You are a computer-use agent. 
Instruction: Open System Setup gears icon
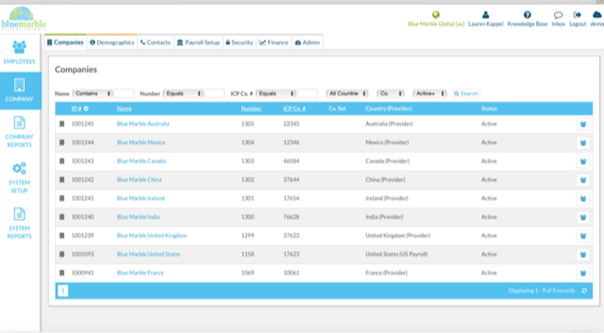[19, 168]
